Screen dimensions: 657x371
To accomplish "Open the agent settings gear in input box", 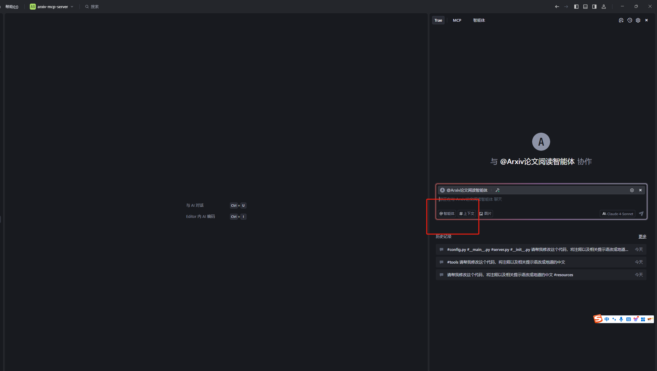I will (x=632, y=190).
